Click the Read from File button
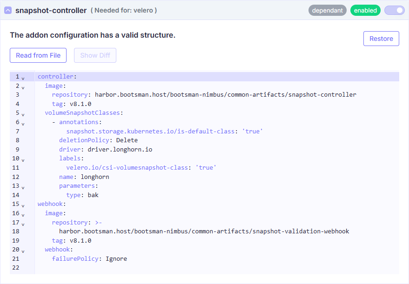Screen dimensions: 409x284 (x=38, y=55)
